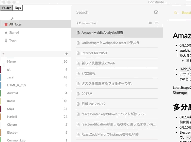The width and height of the screenshot is (191, 142).
Task: Open the reactでenter keyのdownイベントが欲しい note
Action: tap(117, 114)
